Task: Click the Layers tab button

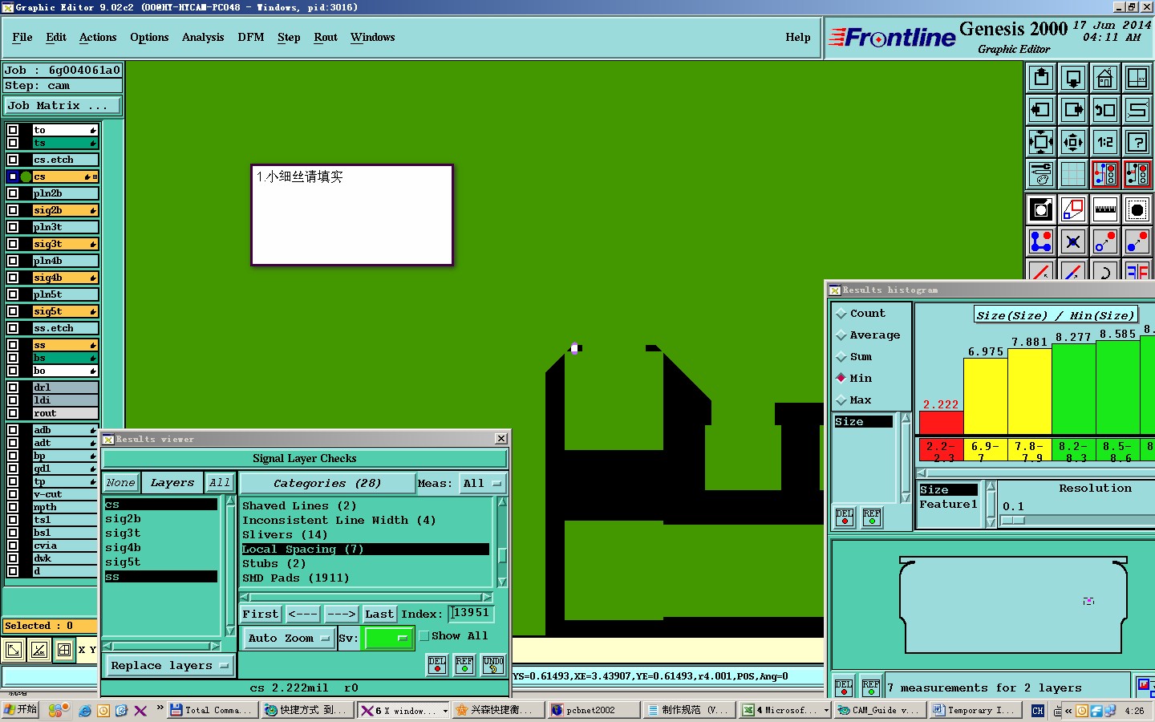Action: [172, 483]
